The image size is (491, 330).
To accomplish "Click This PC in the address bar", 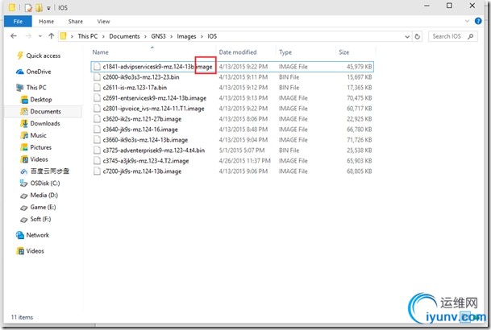I will [88, 36].
